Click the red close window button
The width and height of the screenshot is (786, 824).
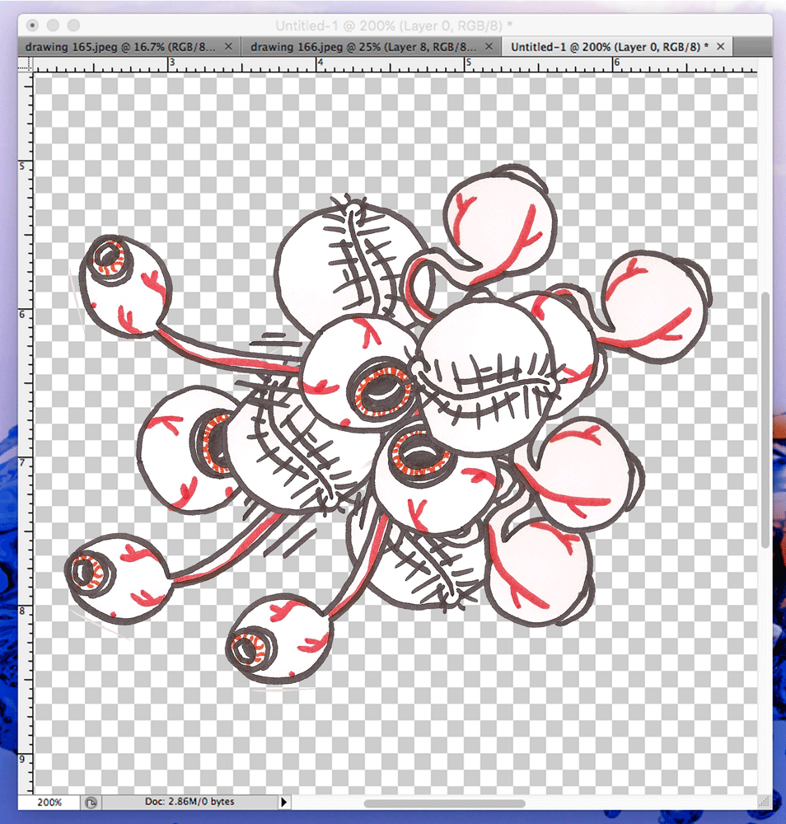click(33, 26)
